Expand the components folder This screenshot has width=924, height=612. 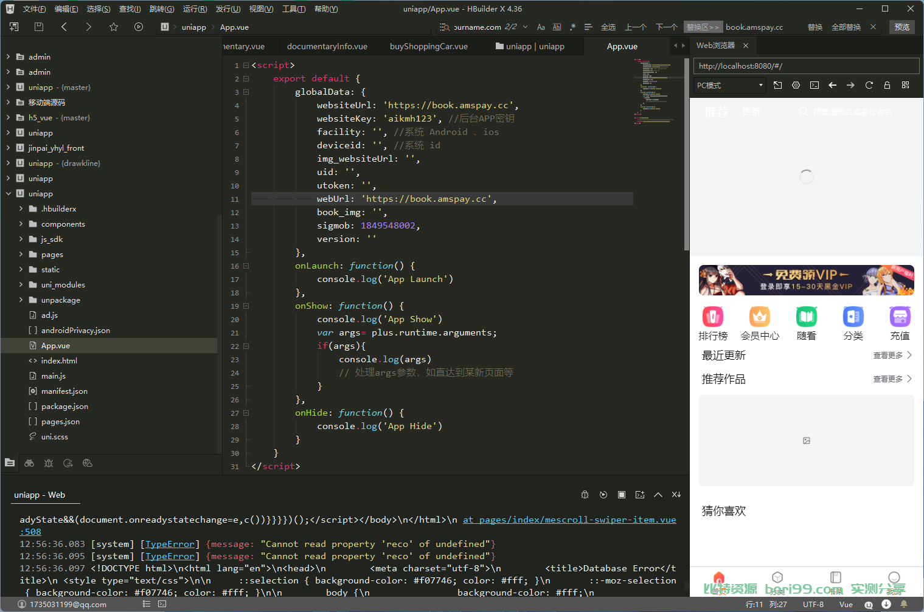(x=21, y=224)
